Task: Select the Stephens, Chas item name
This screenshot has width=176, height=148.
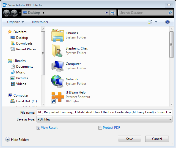Action: [77, 48]
